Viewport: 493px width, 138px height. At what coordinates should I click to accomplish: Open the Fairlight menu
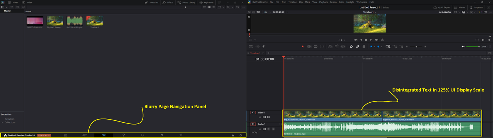[x=350, y=2]
